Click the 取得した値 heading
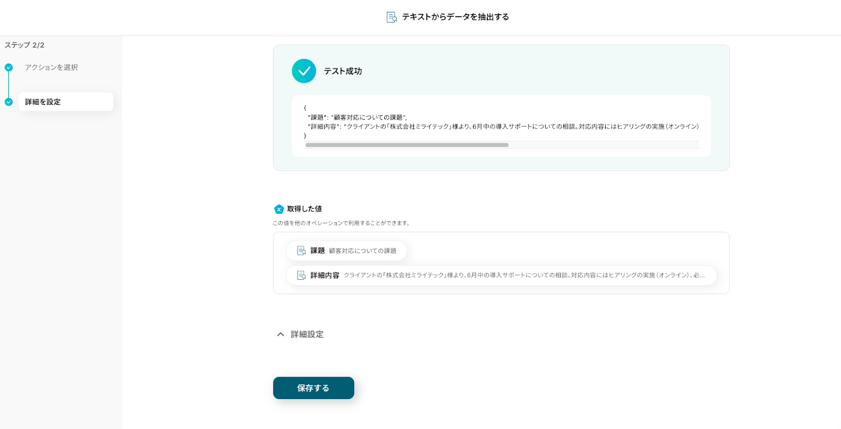Screen dimensions: 841x429 click(304, 209)
